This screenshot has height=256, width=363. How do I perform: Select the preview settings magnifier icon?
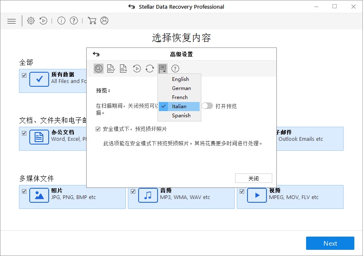click(x=98, y=69)
